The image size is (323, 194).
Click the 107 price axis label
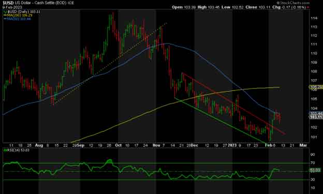pyautogui.click(x=314, y=81)
